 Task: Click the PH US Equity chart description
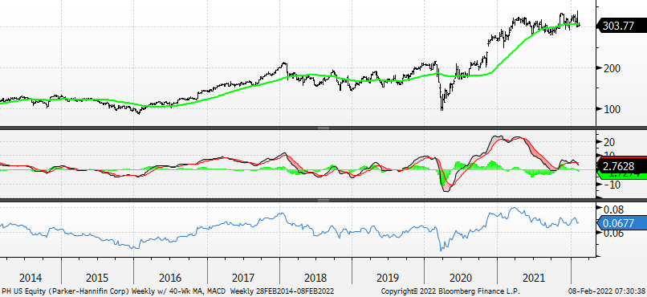(168, 291)
